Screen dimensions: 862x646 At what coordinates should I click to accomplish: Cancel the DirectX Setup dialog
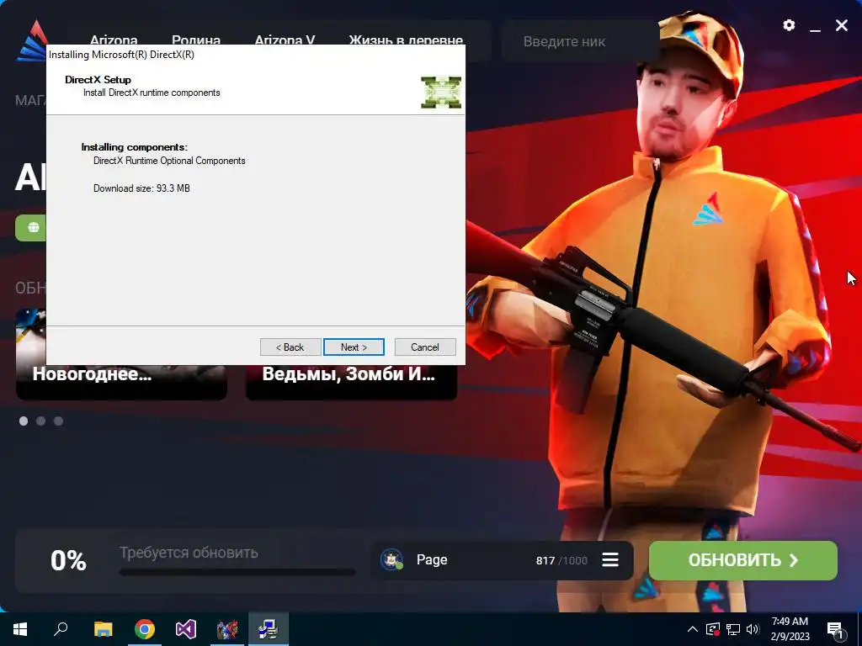point(425,347)
